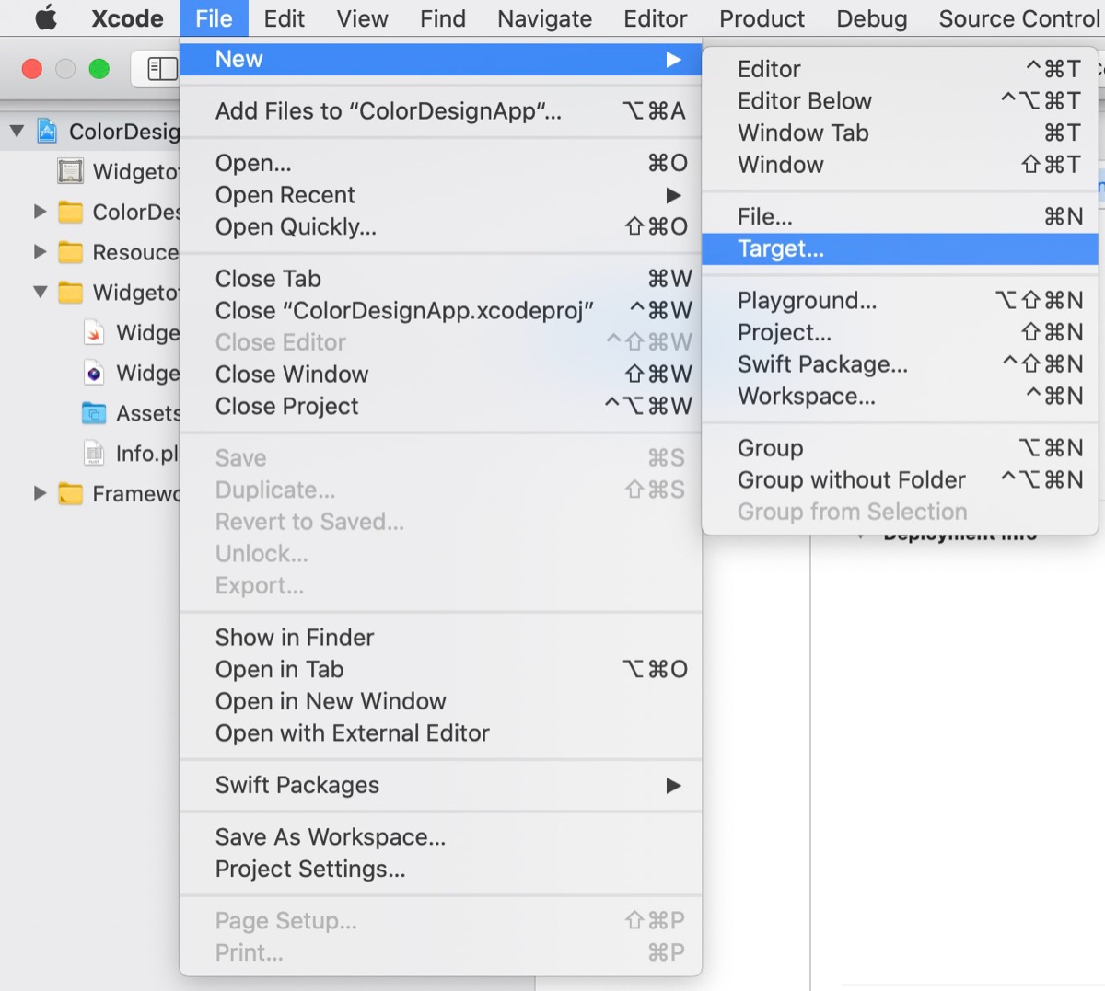Choose Add Files to ColorDesignApp
The width and height of the screenshot is (1105, 991).
(441, 111)
